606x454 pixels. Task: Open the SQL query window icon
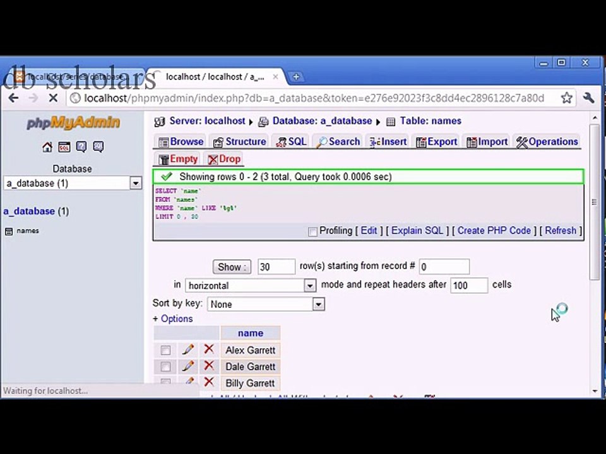click(64, 147)
